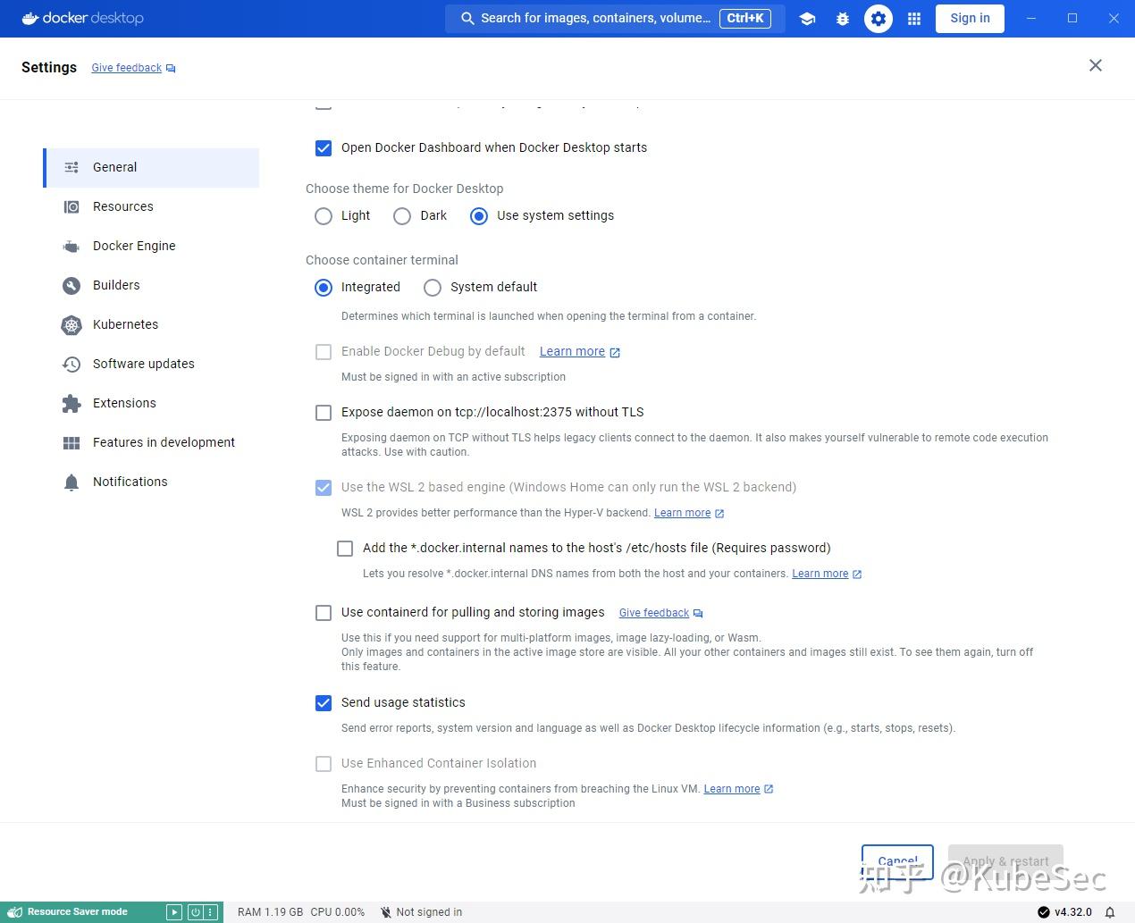Image resolution: width=1135 pixels, height=923 pixels.
Task: Choose System default container terminal
Action: (433, 287)
